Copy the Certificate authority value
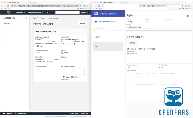Screen dimensions: 193x118 coord(66,77)
